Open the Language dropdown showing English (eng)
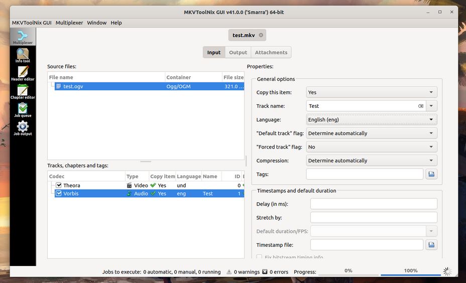 point(372,120)
